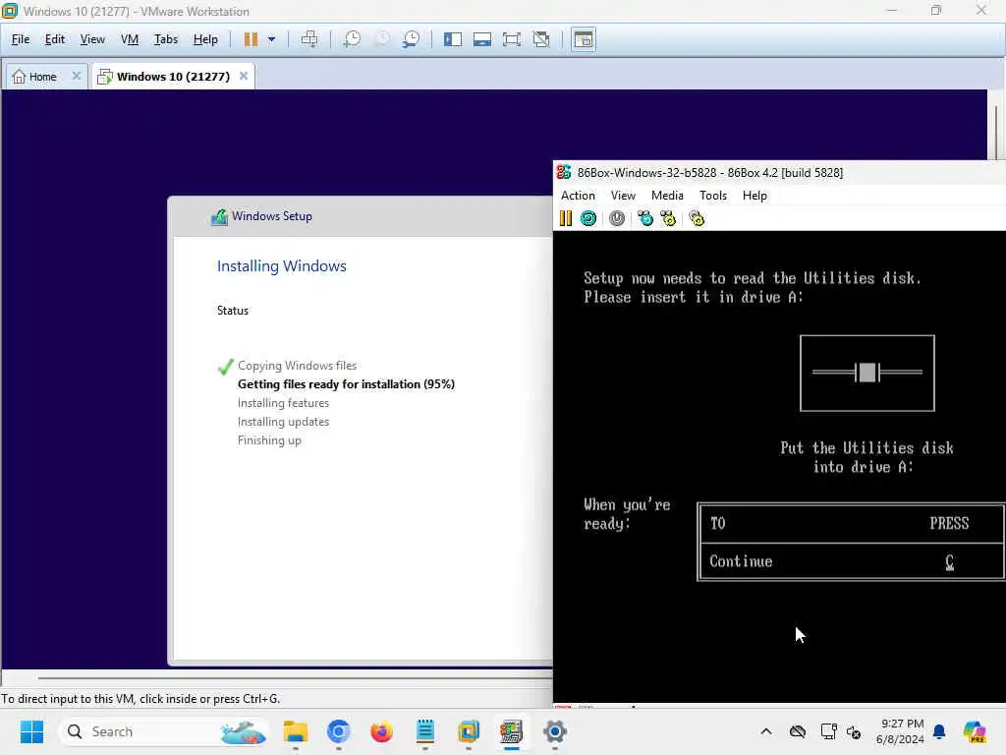The image size is (1006, 755).
Task: Pause the VMware virtual machine
Action: click(x=251, y=39)
